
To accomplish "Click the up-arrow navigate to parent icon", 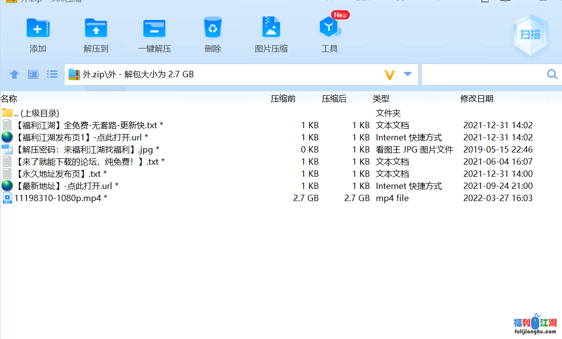I will [x=14, y=74].
